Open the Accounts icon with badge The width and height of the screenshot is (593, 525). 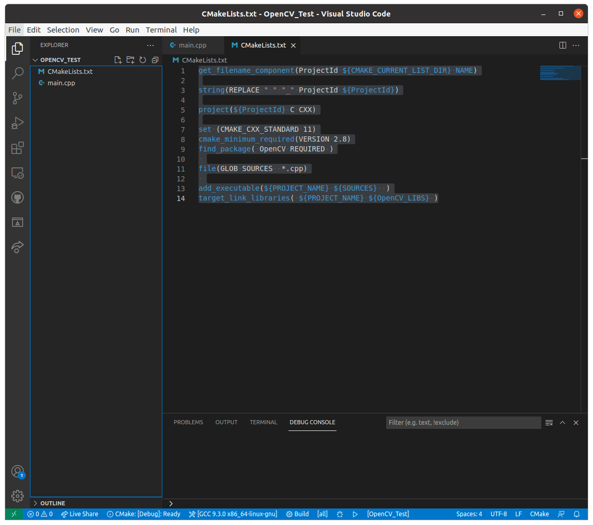[18, 472]
